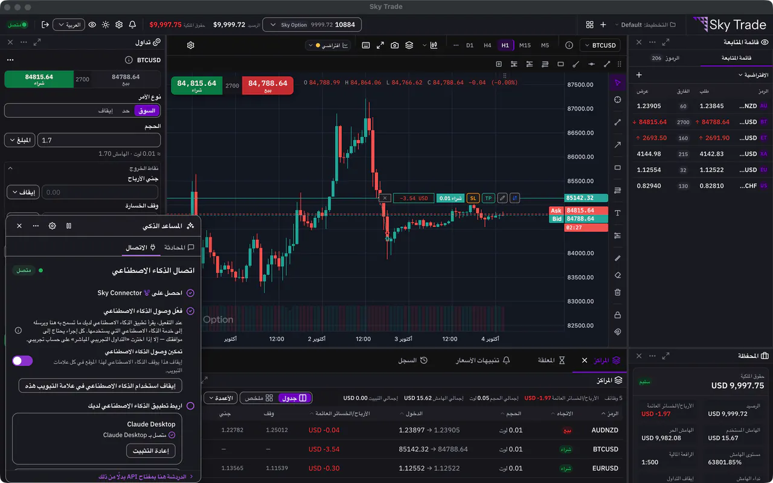Viewport: 773px width, 483px height.
Task: Toggle balance visibility eye icon
Action: (92, 25)
